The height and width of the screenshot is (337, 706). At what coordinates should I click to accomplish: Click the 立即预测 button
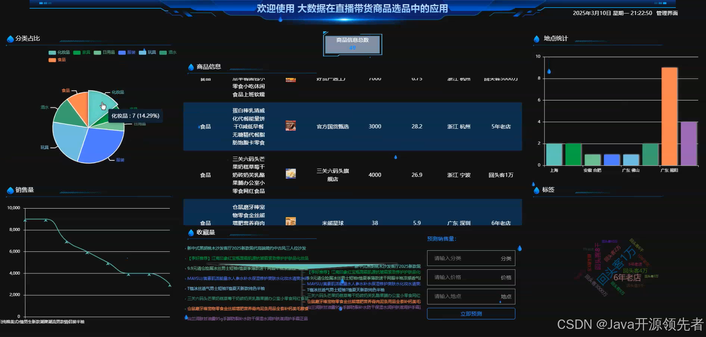[471, 314]
